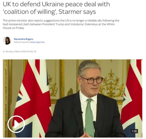This screenshot has height=139, width=146.
Task: Click the 1:39 video duration badge
Action: tap(134, 131)
